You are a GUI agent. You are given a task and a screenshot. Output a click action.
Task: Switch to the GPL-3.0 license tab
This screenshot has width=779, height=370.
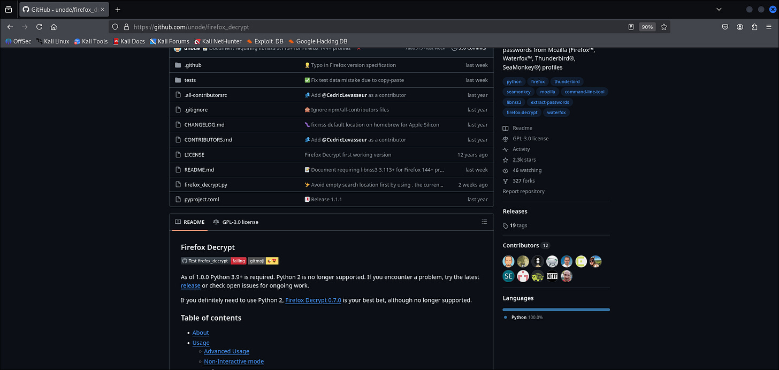point(236,222)
